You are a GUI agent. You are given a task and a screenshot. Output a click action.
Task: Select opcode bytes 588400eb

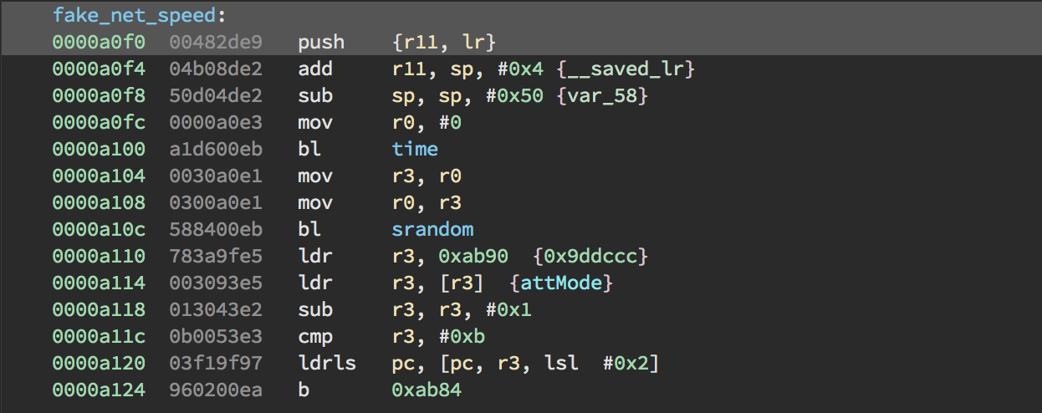click(215, 229)
